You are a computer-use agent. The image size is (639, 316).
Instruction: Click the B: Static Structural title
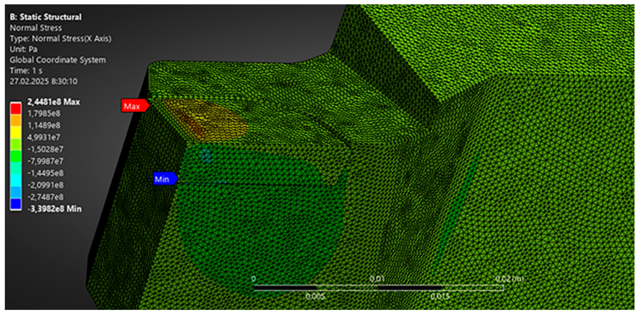(46, 17)
